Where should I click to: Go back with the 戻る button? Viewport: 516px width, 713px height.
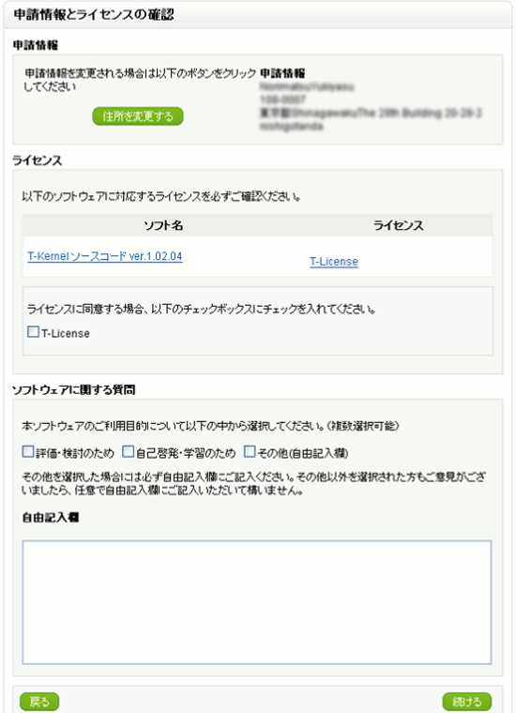[x=39, y=702]
